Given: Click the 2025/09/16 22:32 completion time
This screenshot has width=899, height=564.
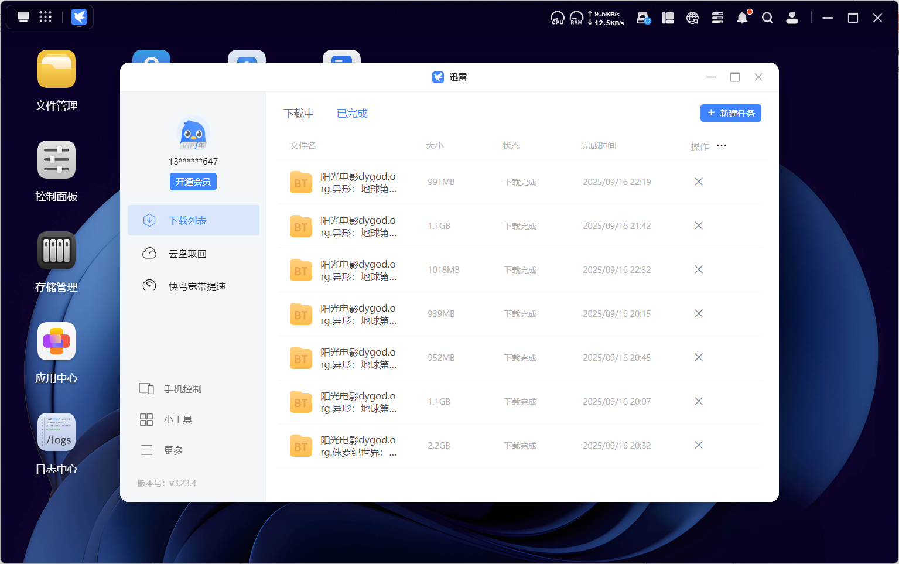Looking at the screenshot, I should (x=617, y=270).
